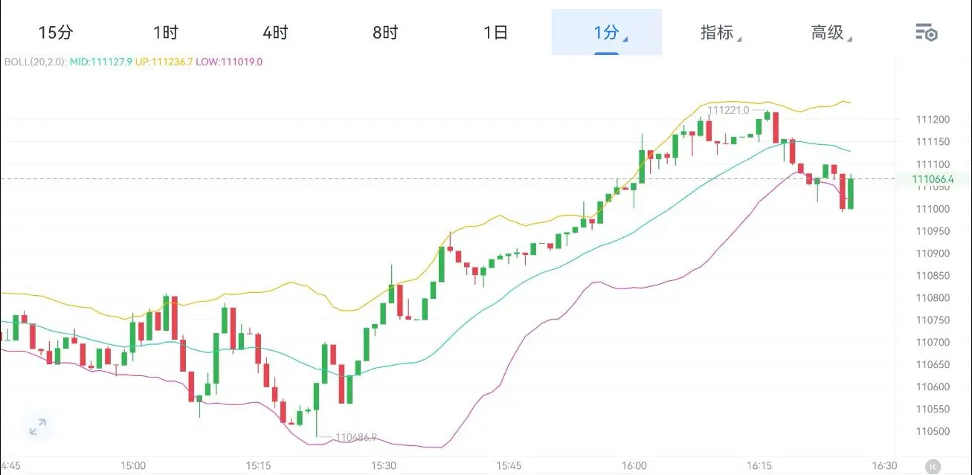Select the LOW:111019.0 band label
972x475 pixels.
tap(229, 62)
